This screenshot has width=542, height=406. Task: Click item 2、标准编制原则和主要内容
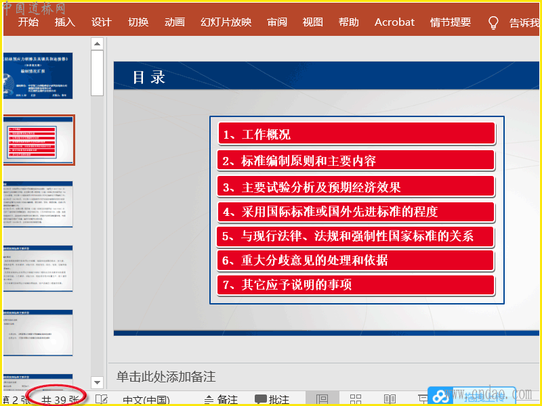[356, 160]
